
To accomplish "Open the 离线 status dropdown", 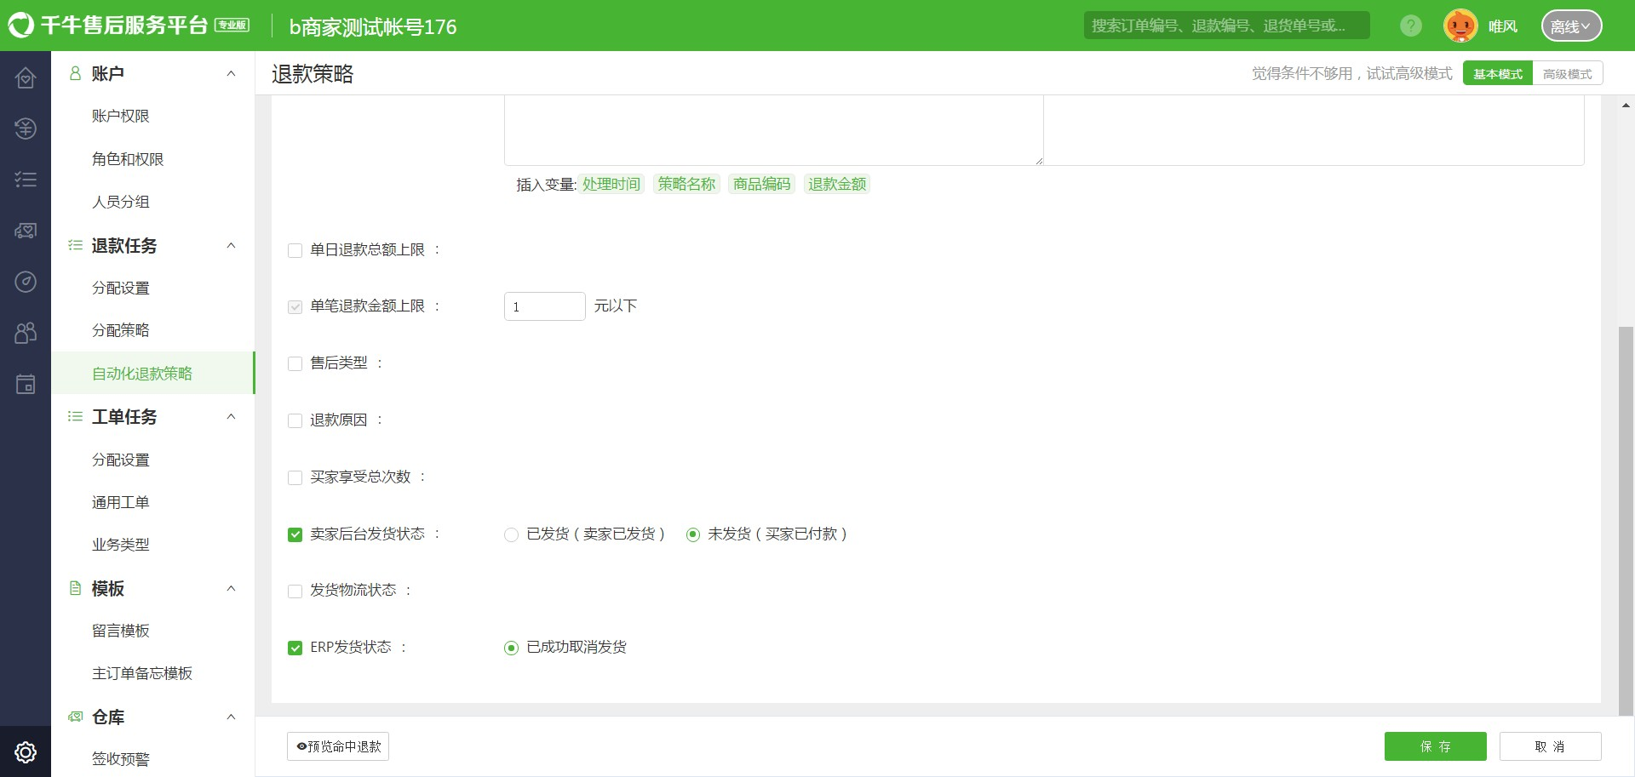I will point(1570,26).
